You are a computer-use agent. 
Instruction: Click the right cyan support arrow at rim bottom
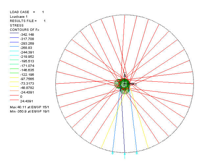click(x=137, y=153)
